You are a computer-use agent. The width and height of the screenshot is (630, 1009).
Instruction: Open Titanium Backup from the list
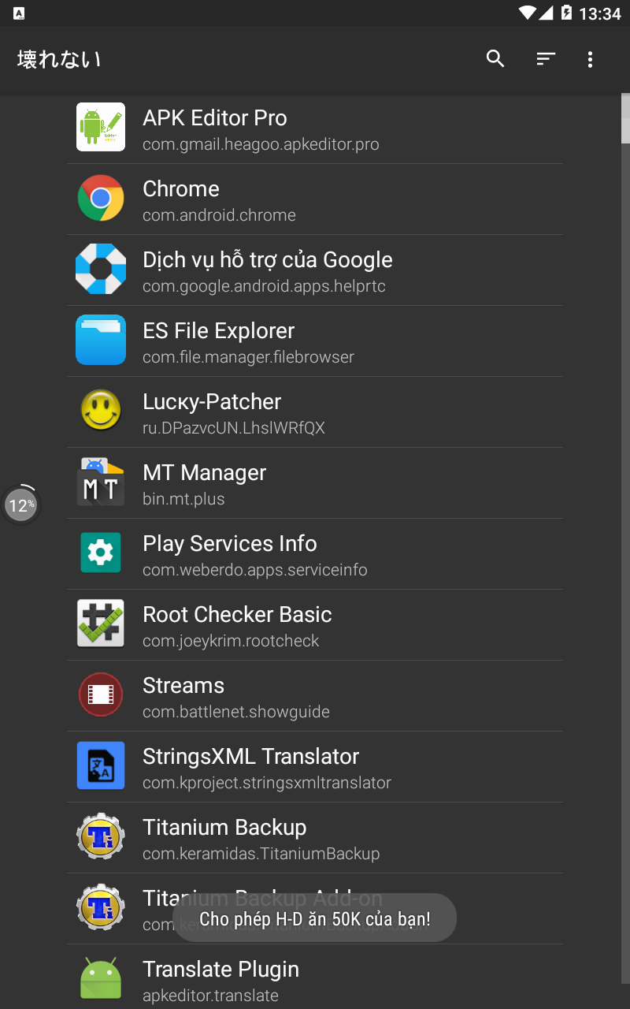click(315, 837)
